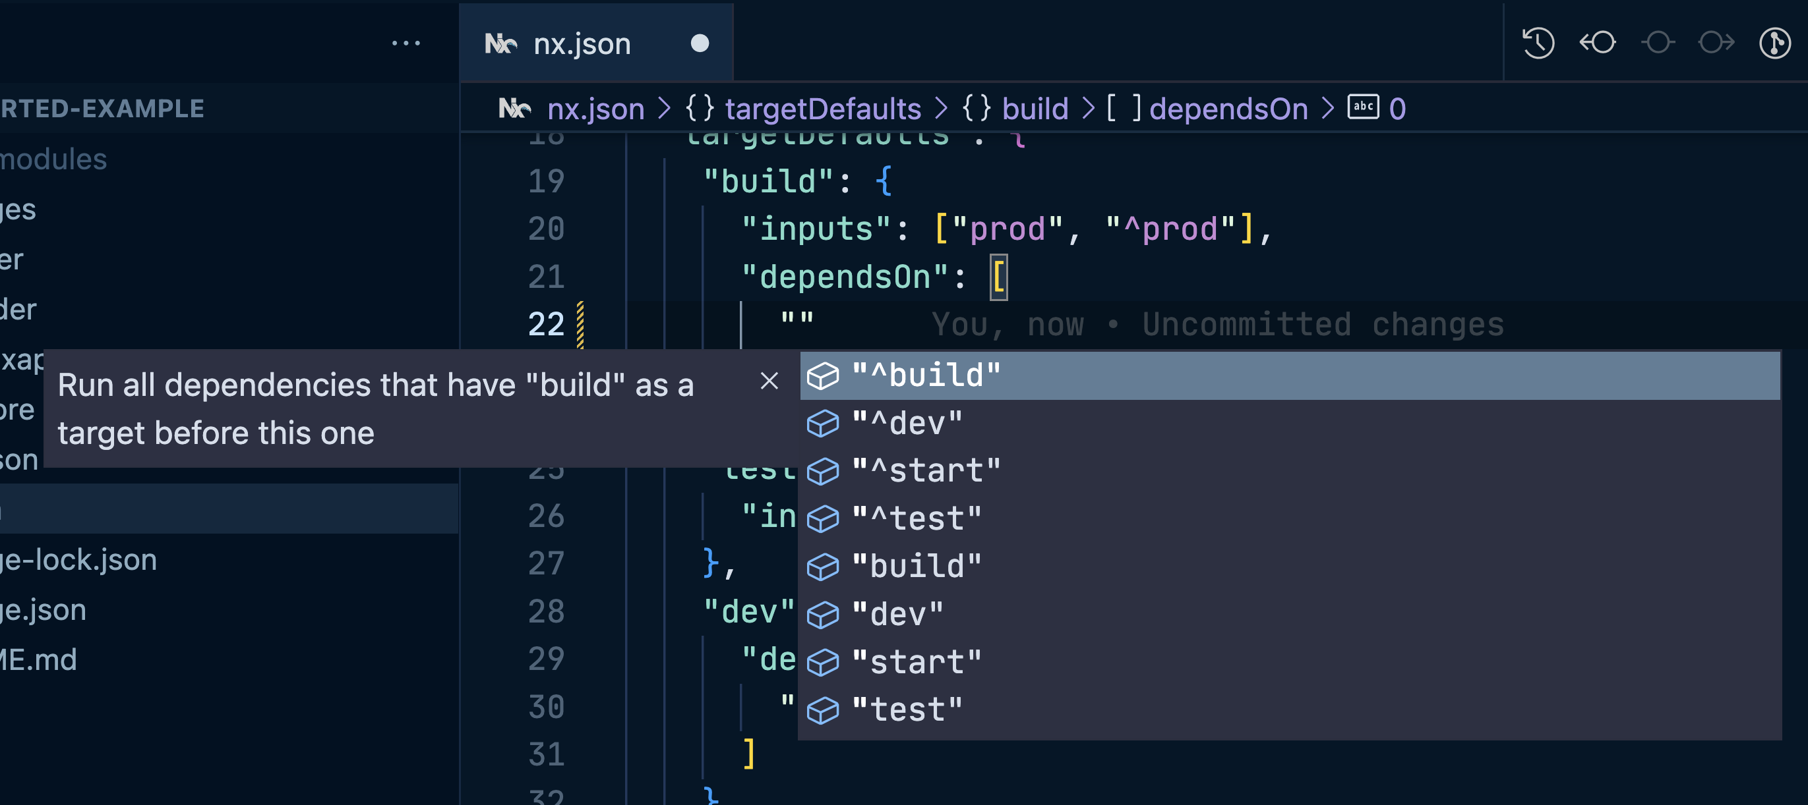This screenshot has height=805, width=1808.
Task: Click the Nx icon in the breadcrumb bar
Action: coord(517,107)
